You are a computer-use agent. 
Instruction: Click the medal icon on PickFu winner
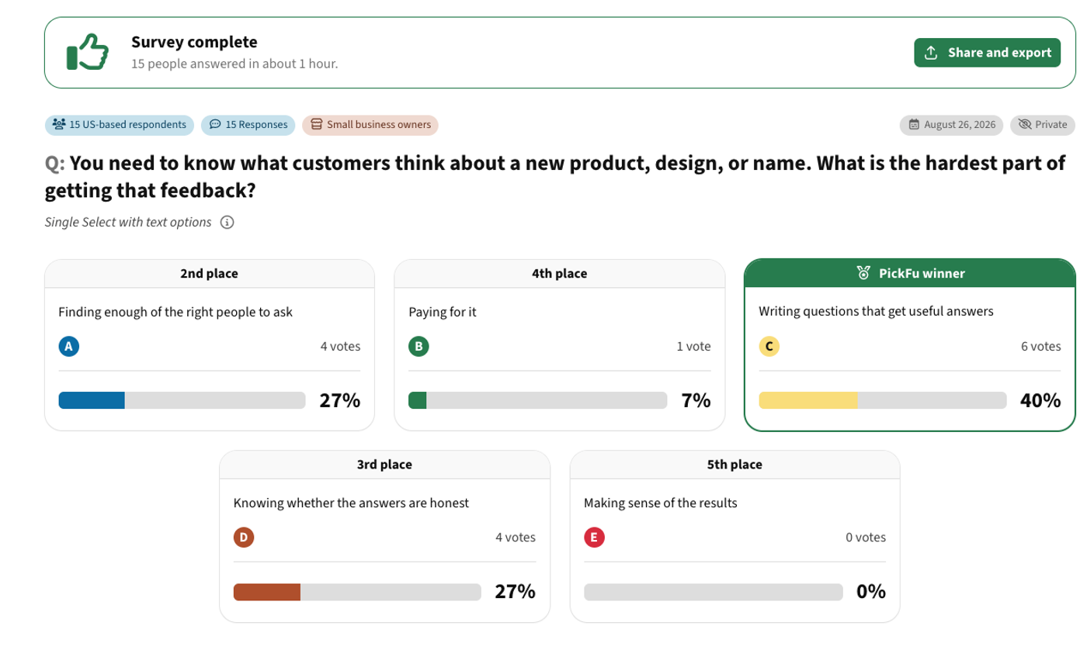click(863, 273)
